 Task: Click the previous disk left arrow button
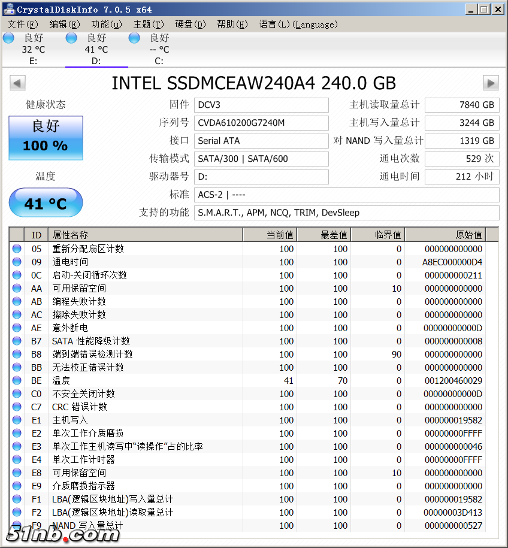coord(17,83)
